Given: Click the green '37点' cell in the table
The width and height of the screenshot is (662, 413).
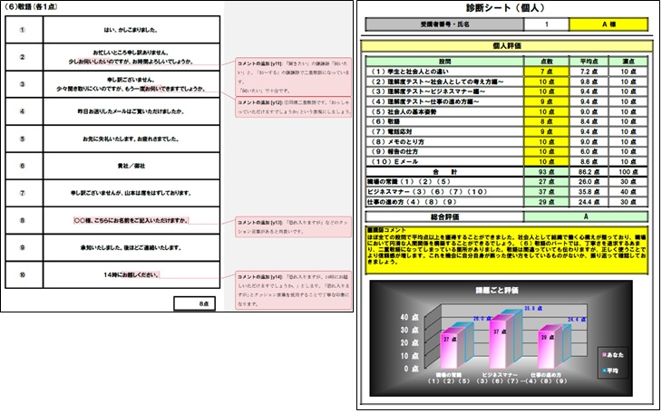Looking at the screenshot, I should tap(546, 192).
